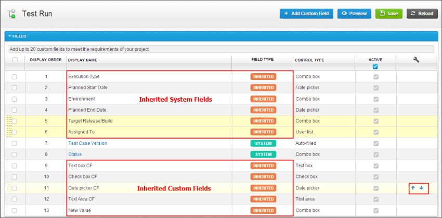
Task: Click drag handle on Date picker CF row
Action: [8, 188]
